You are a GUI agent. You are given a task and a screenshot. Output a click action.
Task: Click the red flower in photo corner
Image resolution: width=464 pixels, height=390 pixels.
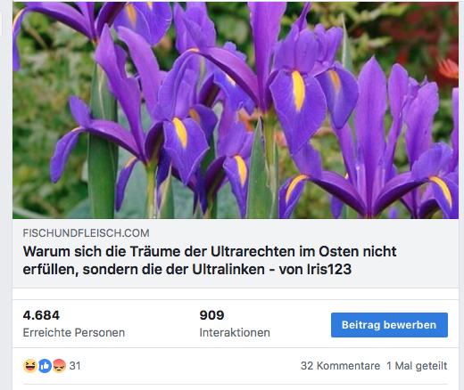coord(448,69)
